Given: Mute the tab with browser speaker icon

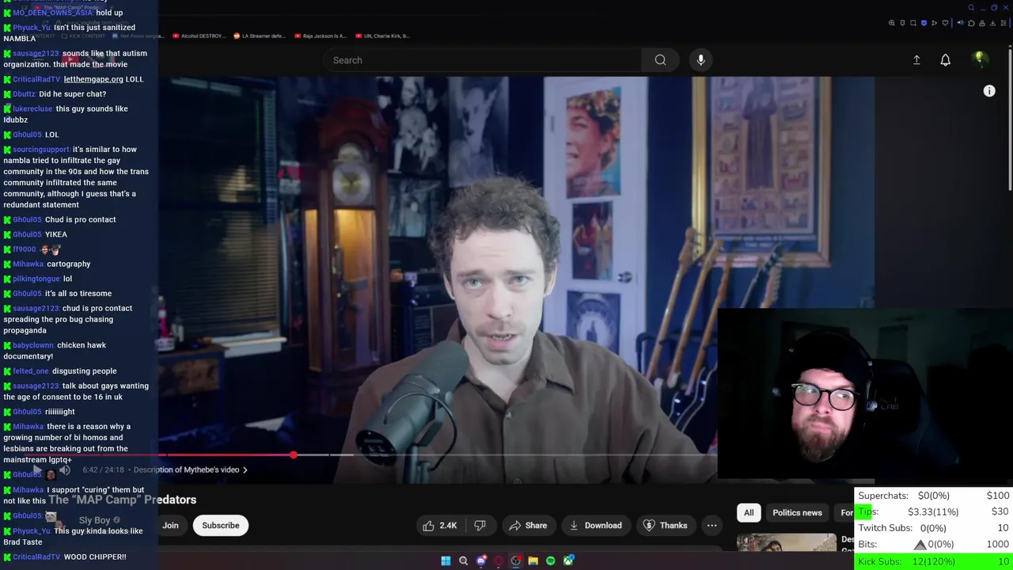Looking at the screenshot, I should click(961, 23).
